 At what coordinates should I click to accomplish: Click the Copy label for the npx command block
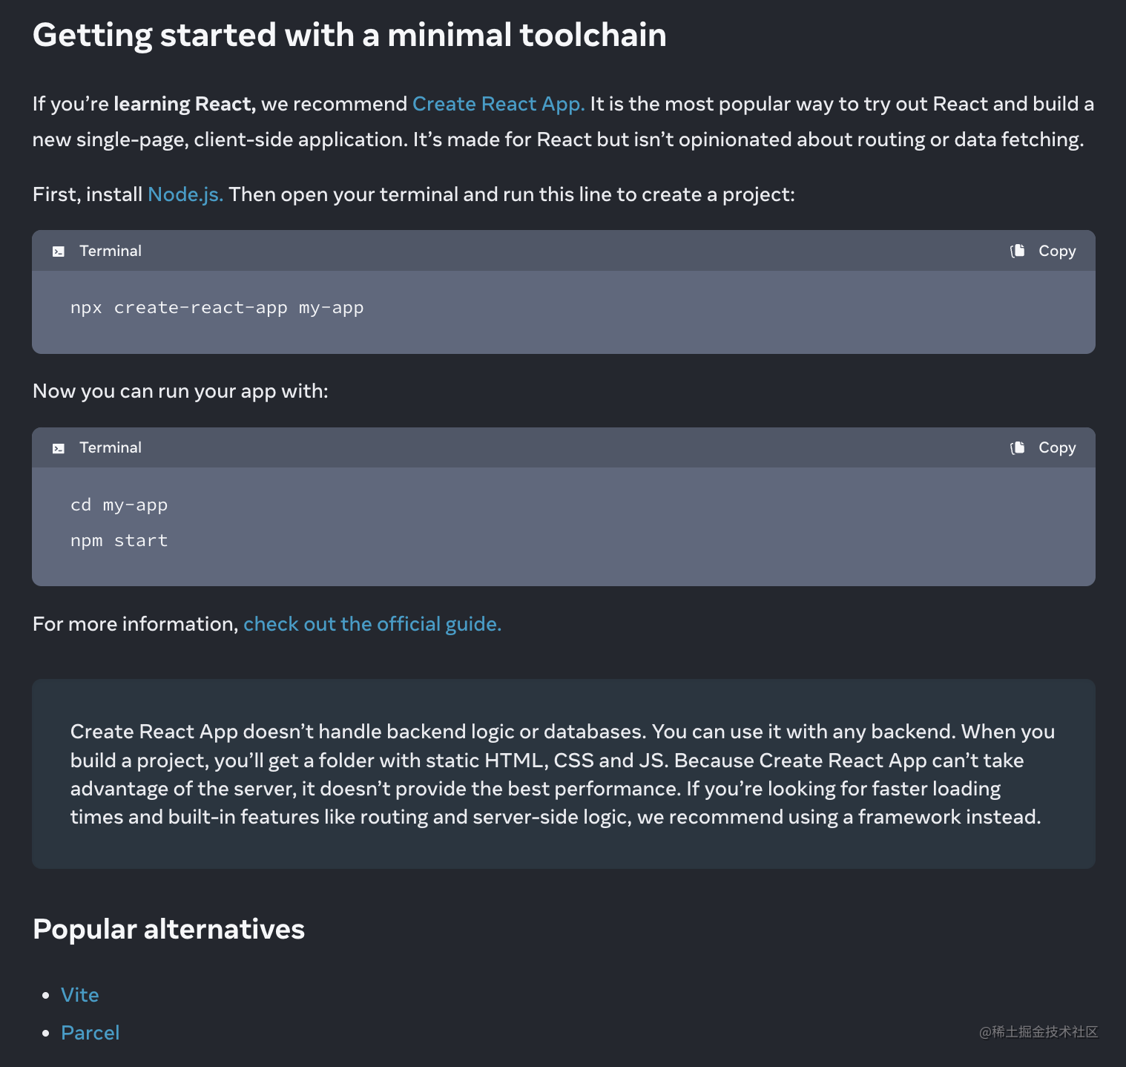[1057, 251]
